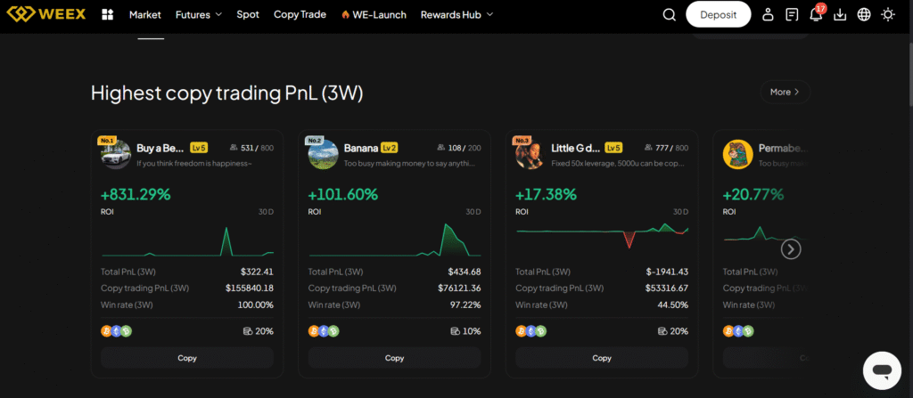Viewport: 913px width, 398px height.
Task: Click followers icon showing 777/800
Action: 649,148
